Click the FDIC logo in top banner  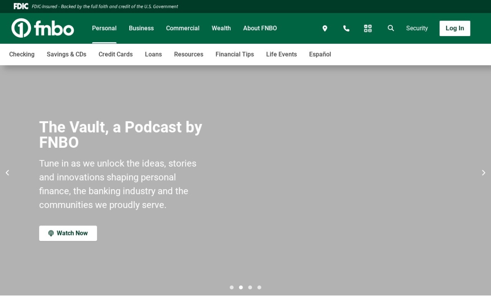21,6
